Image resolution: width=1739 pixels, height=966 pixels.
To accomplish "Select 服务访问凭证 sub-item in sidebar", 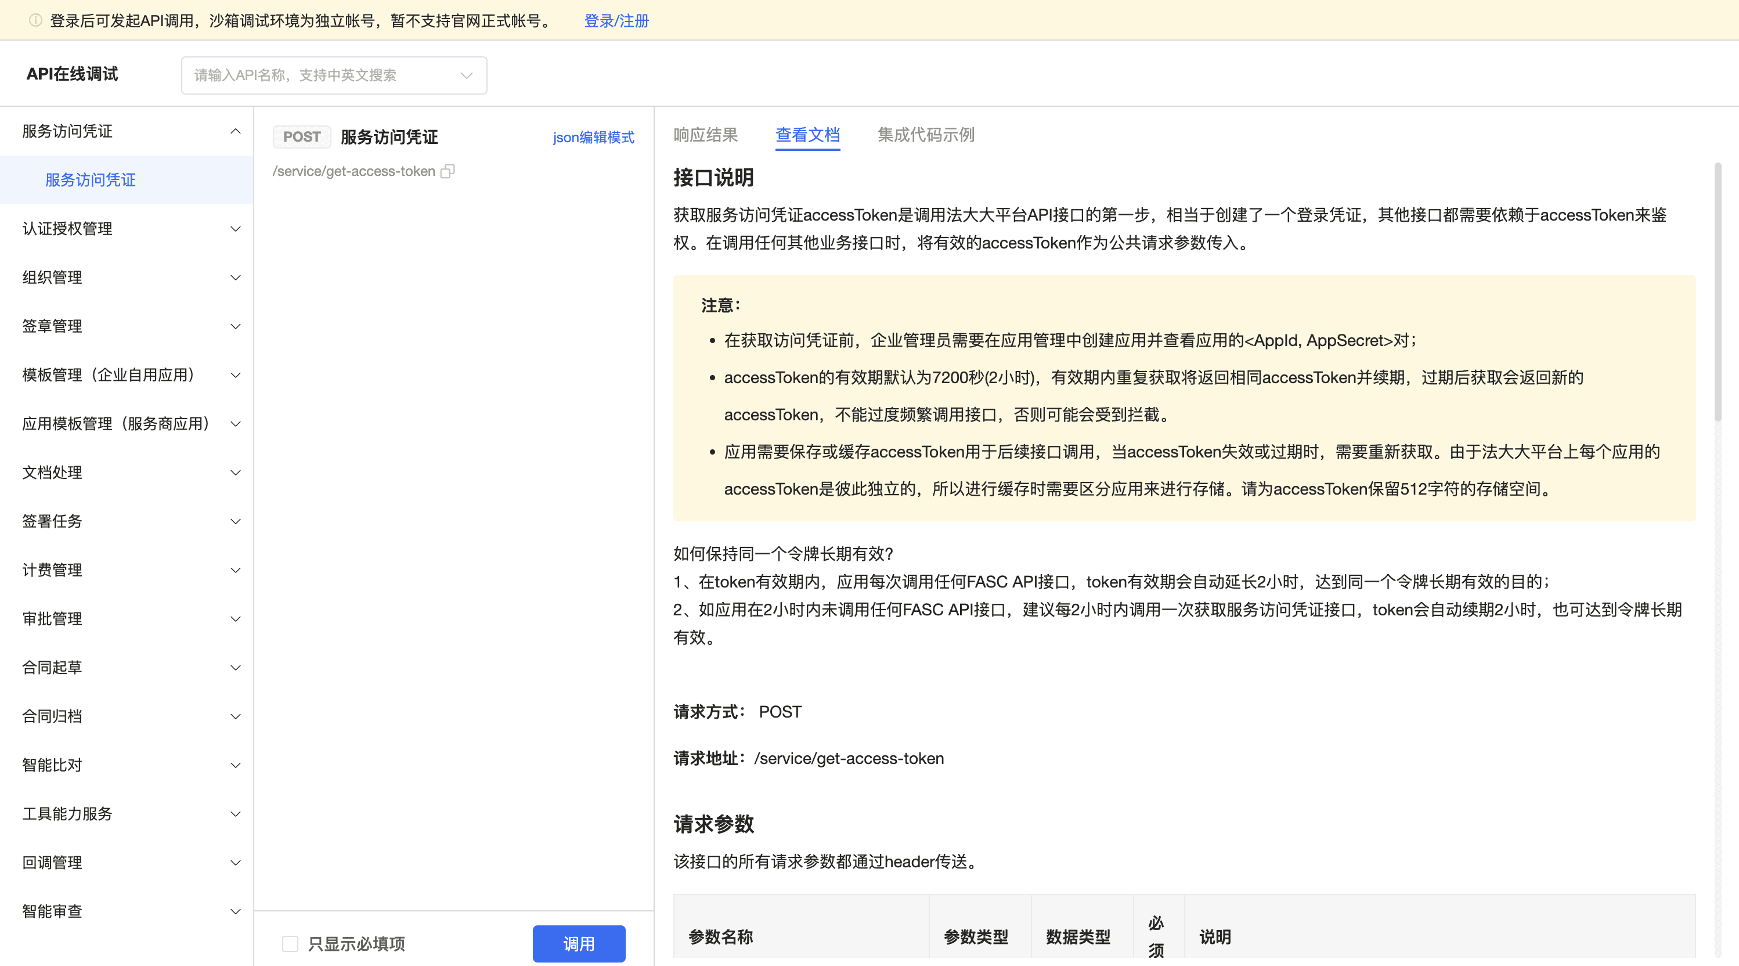I will (91, 179).
